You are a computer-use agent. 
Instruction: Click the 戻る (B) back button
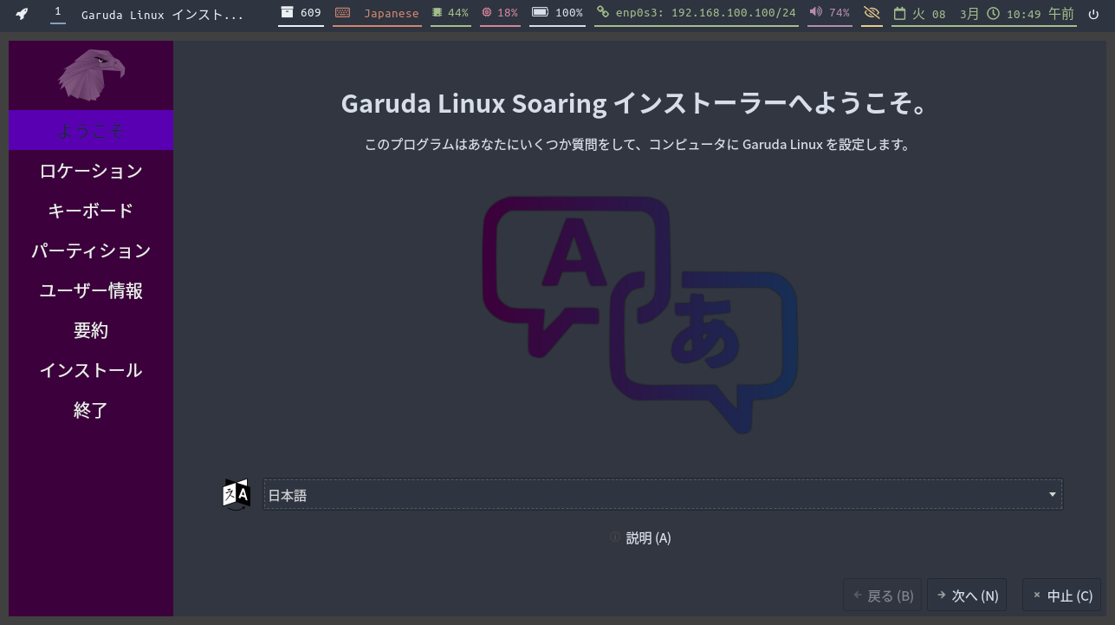click(882, 596)
